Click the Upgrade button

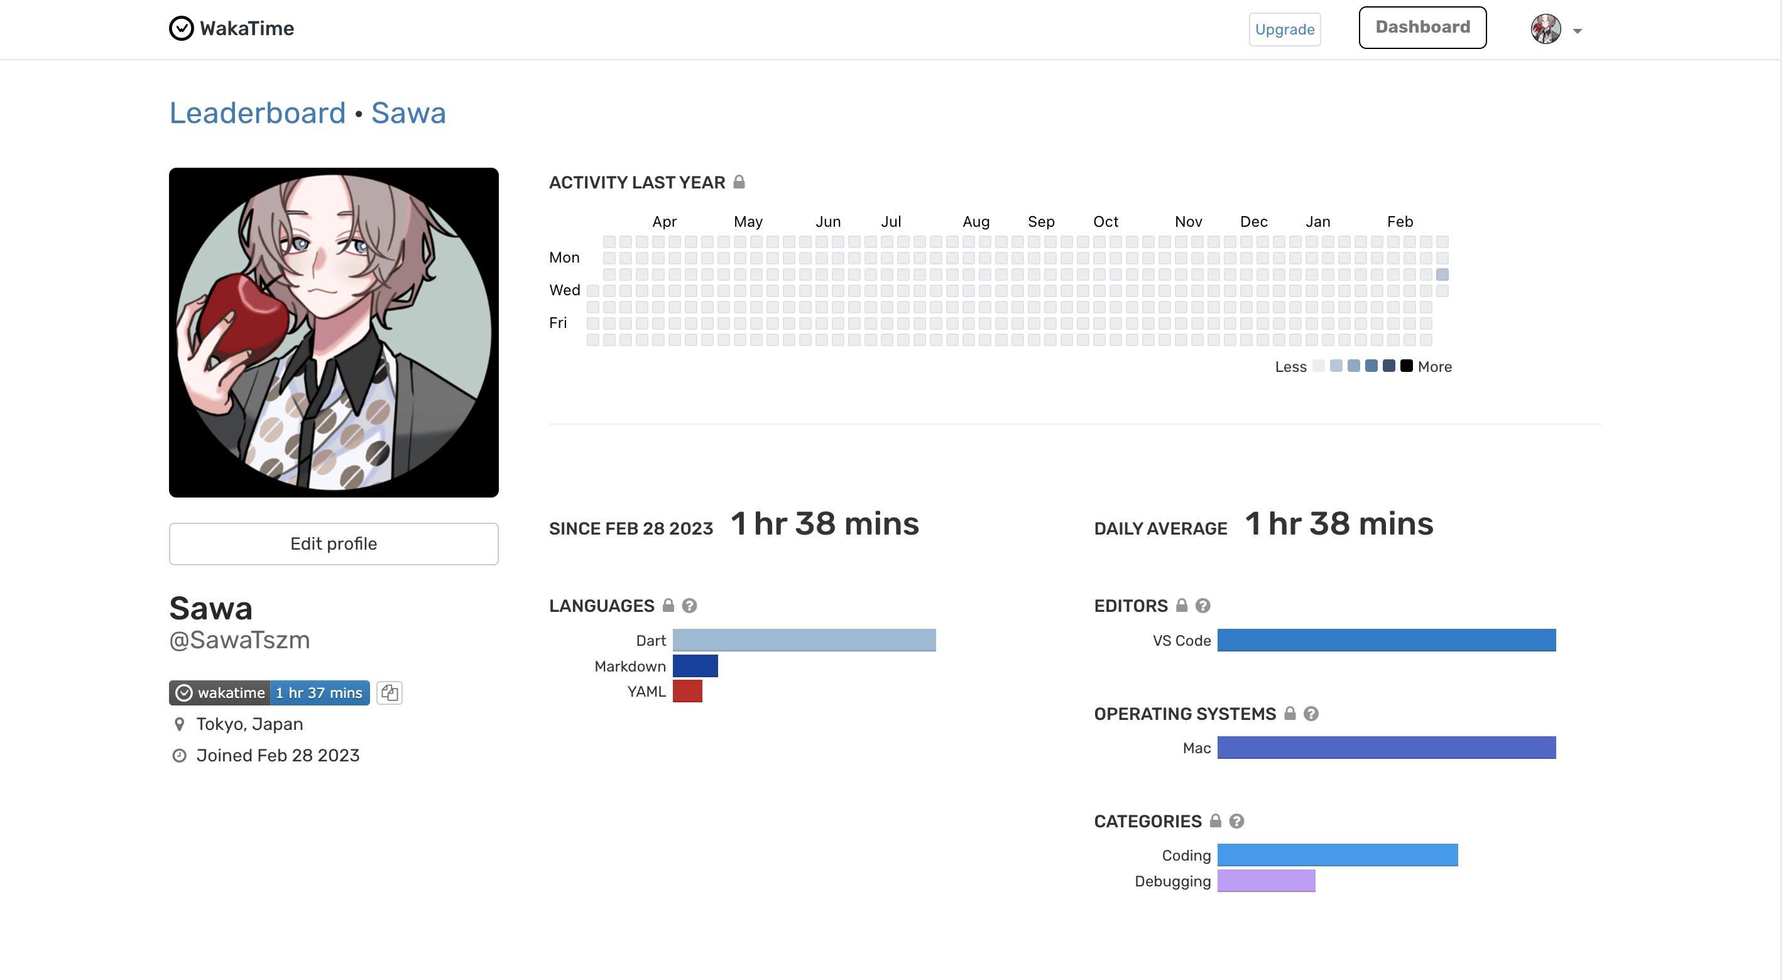pos(1284,30)
